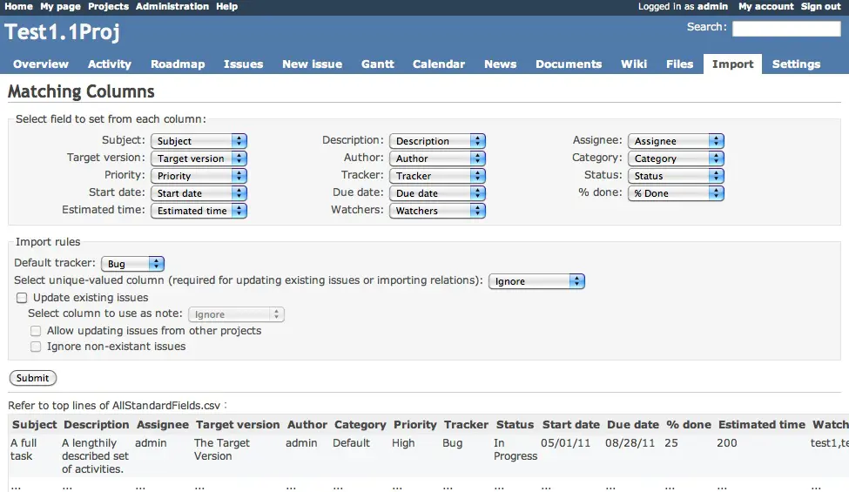Open the Issues tab
Screen dimensions: 849x492
tap(243, 64)
